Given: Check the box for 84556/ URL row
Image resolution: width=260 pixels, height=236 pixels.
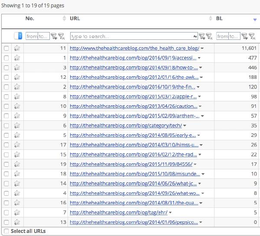Looking at the screenshot, I should (x=6, y=164).
